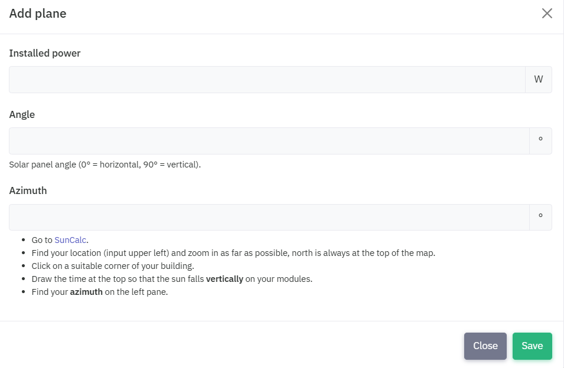The image size is (564, 368).
Task: Open the SunCalc link
Action: 70,240
